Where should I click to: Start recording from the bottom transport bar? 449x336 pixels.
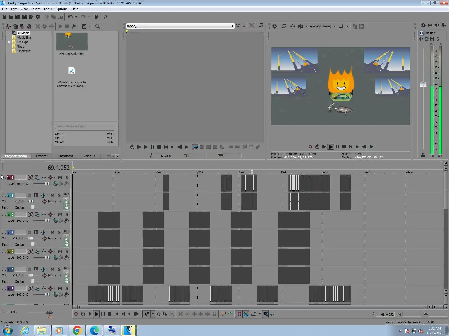76,314
